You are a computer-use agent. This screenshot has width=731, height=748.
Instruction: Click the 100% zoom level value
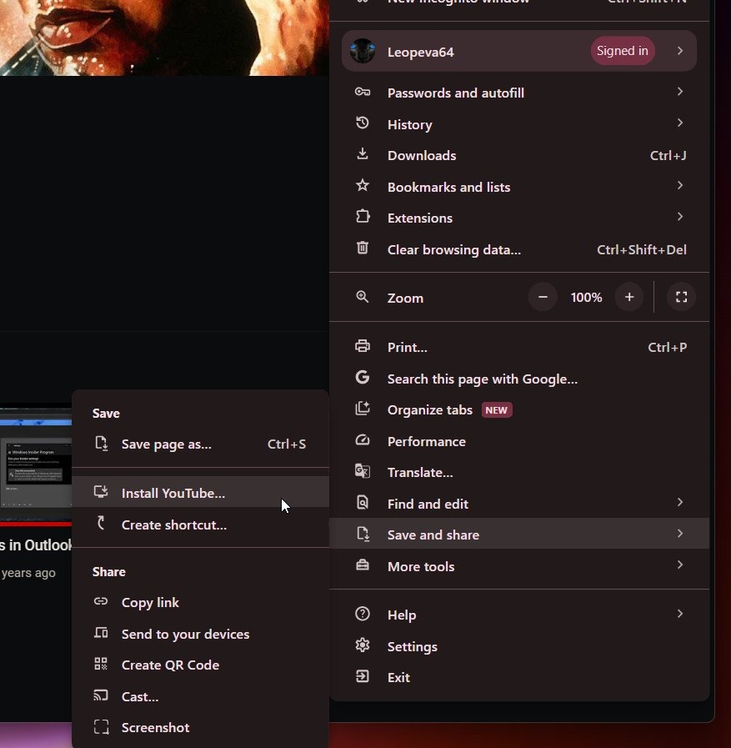(586, 297)
